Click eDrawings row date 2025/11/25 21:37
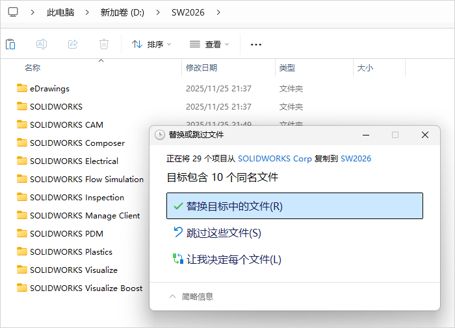This screenshot has width=455, height=328. tap(218, 88)
